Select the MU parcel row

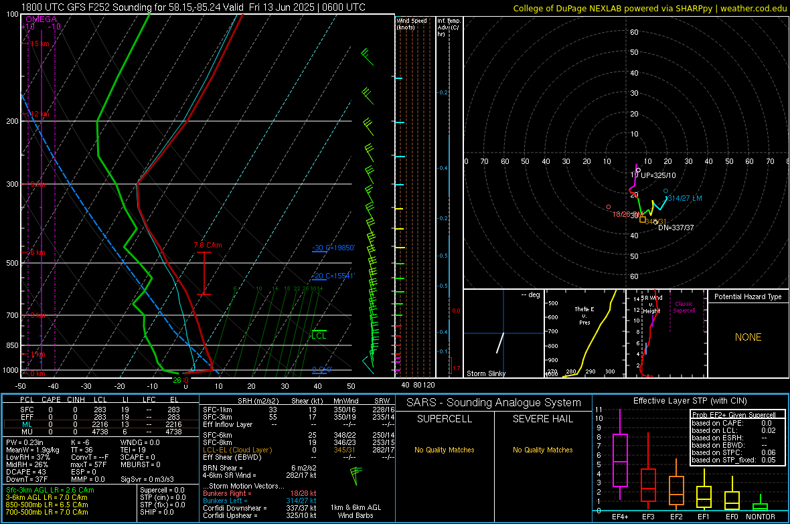[x=100, y=432]
